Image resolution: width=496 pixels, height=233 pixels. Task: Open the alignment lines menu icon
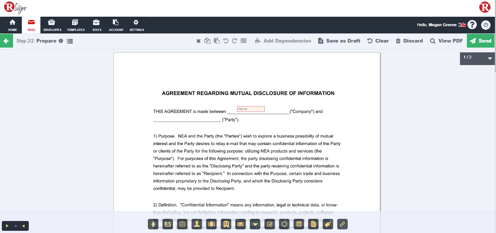(x=244, y=41)
